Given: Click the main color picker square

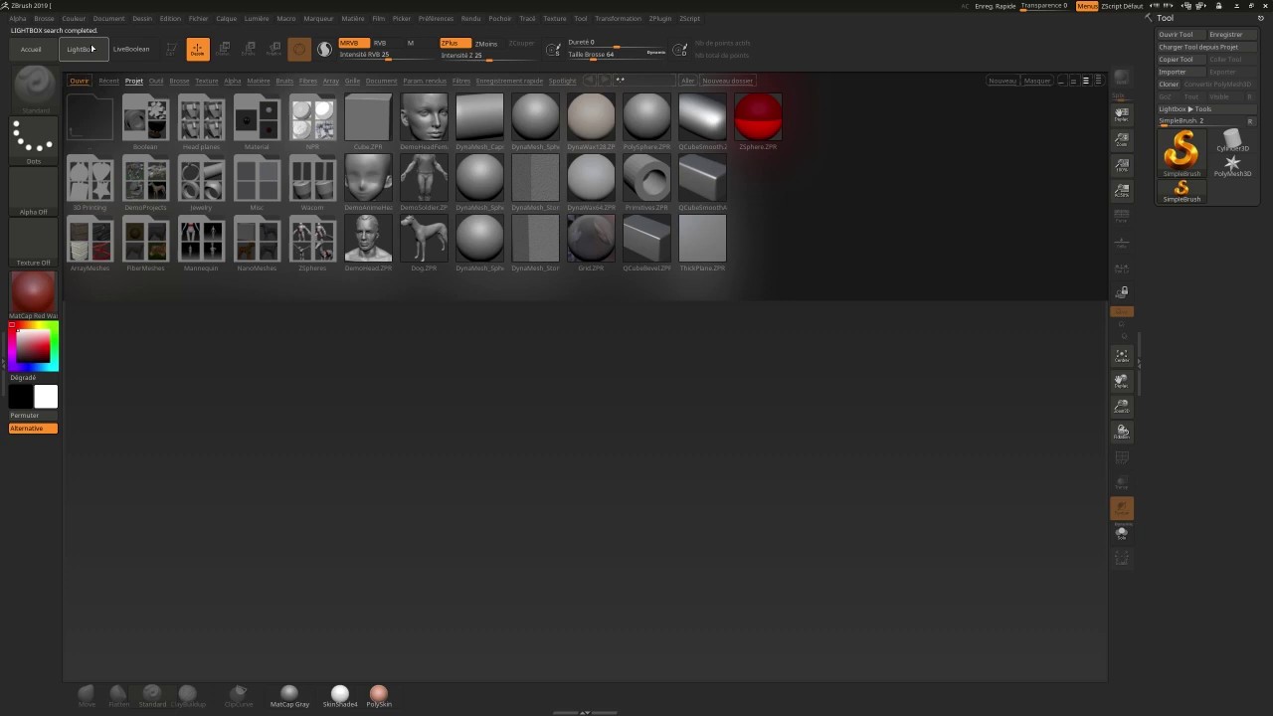Looking at the screenshot, I should point(34,346).
